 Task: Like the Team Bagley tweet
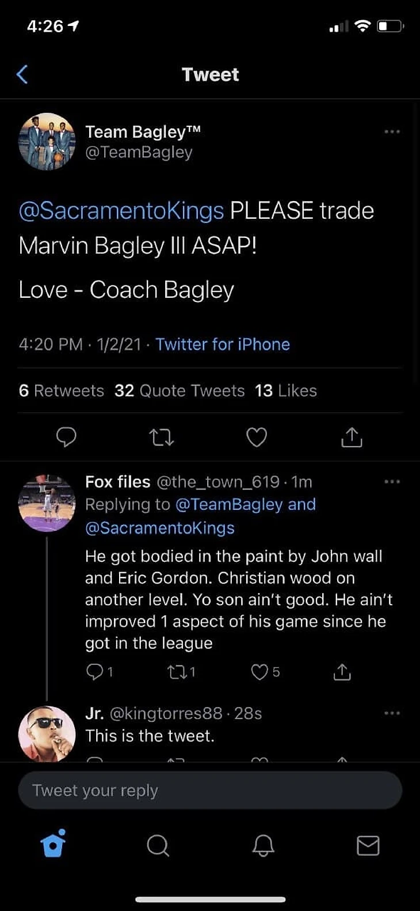(257, 438)
